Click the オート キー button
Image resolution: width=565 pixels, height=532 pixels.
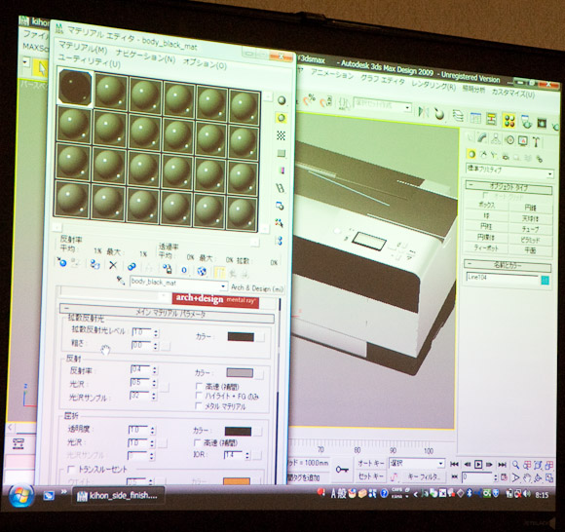(371, 463)
